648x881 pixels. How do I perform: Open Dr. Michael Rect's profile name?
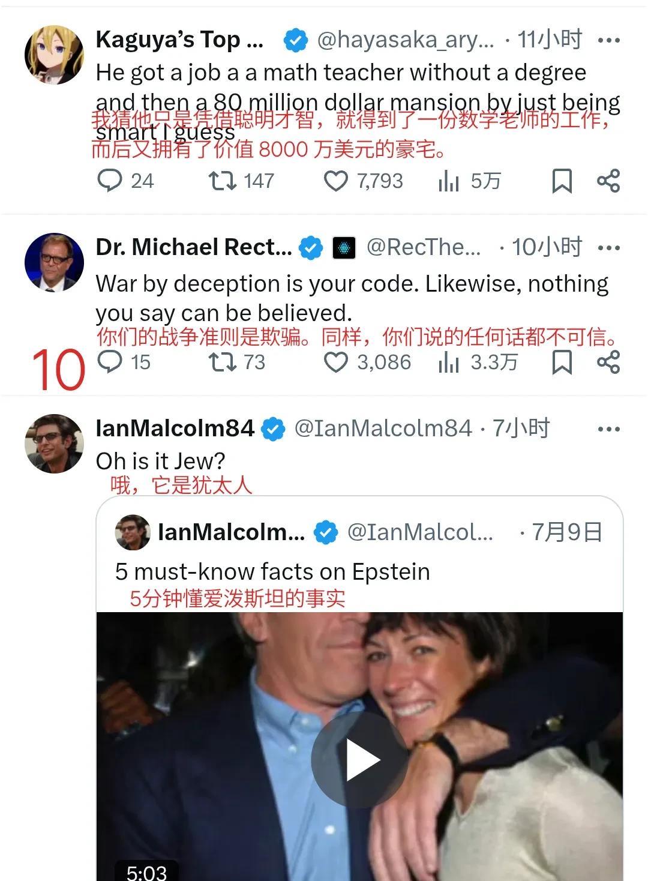tap(194, 247)
